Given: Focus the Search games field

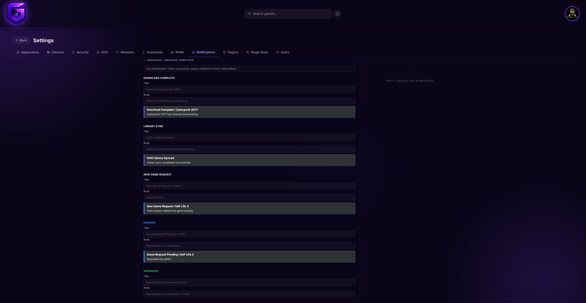Looking at the screenshot, I should 288,14.
